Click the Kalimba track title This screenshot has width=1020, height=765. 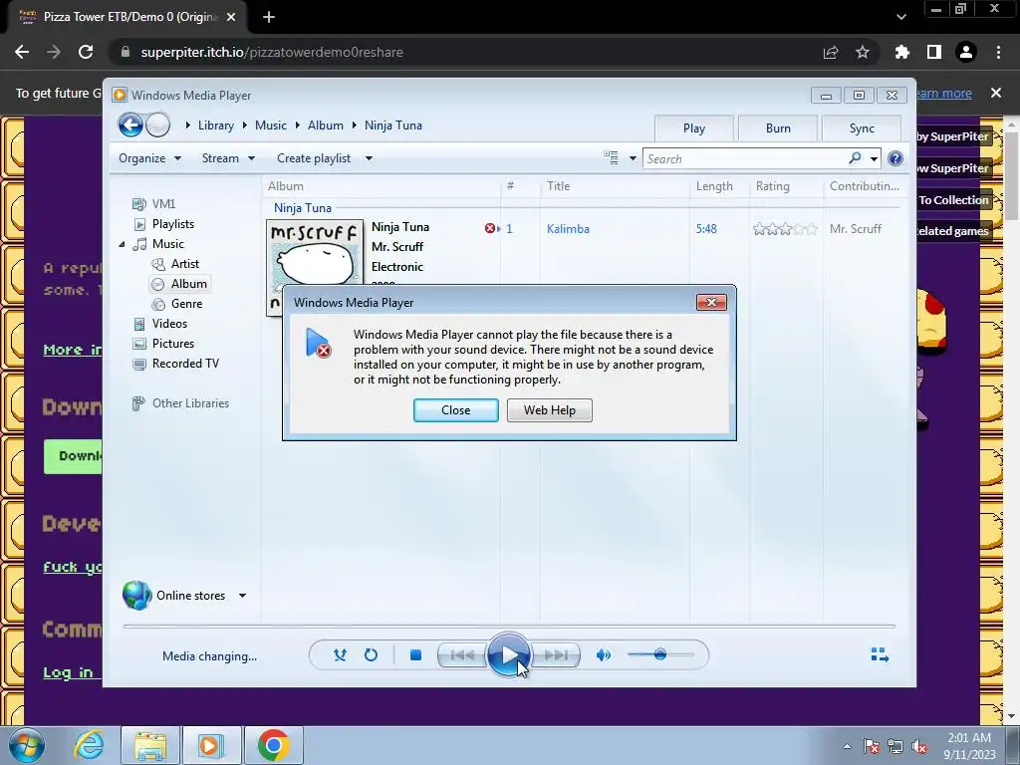[x=568, y=229]
